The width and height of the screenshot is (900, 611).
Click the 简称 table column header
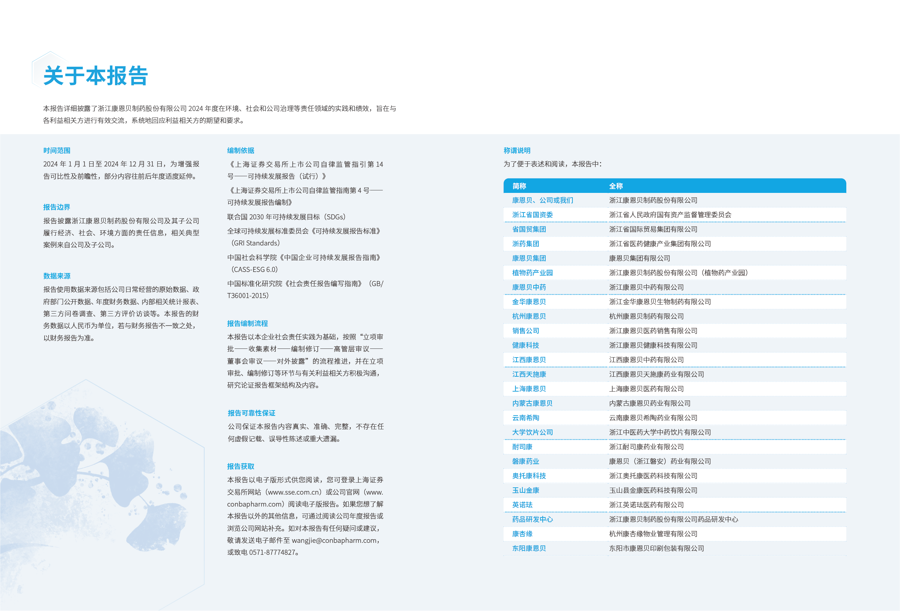[x=519, y=186]
